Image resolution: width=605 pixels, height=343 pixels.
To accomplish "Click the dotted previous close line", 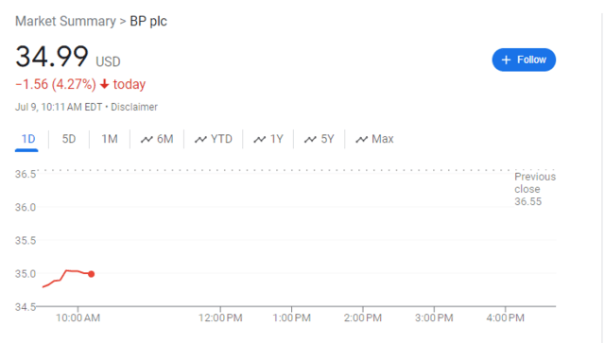I will pos(296,170).
